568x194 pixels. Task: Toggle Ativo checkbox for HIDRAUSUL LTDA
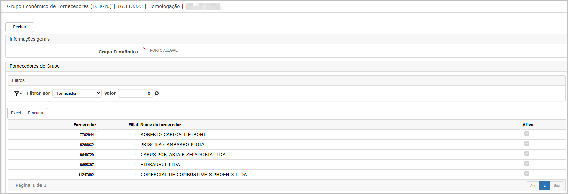coord(526,164)
